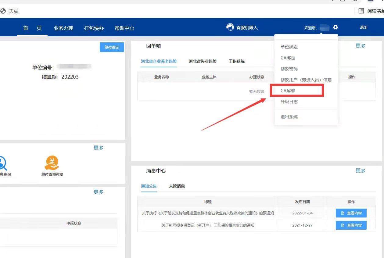Open the 客服机器人 robot icon
The height and width of the screenshot is (258, 384).
[230, 27]
